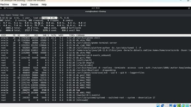Open the VirtualBox Devices menu
Viewport: 191px width, 107px height.
[34, 4]
